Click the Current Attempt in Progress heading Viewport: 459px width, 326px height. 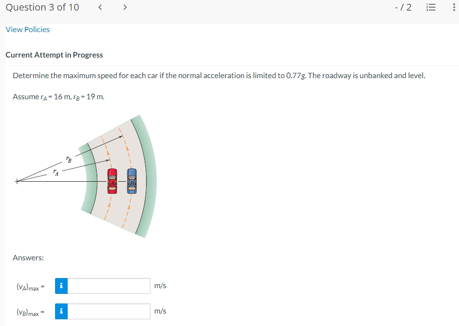(x=54, y=55)
